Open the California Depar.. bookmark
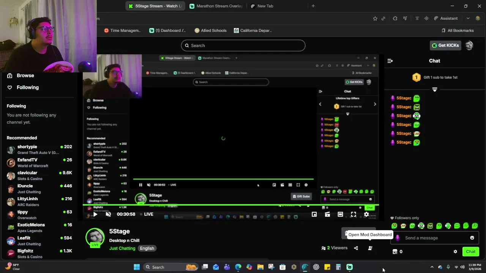486x273 pixels. (253, 30)
